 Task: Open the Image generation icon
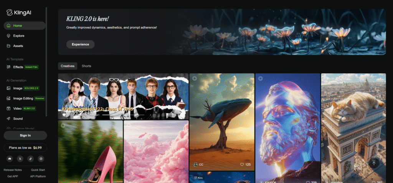(8, 88)
